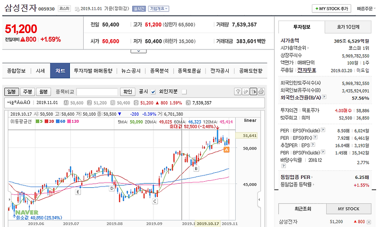The height and width of the screenshot is (227, 378).
Task: Open disclosure marker E on chart
Action: tap(77, 192)
